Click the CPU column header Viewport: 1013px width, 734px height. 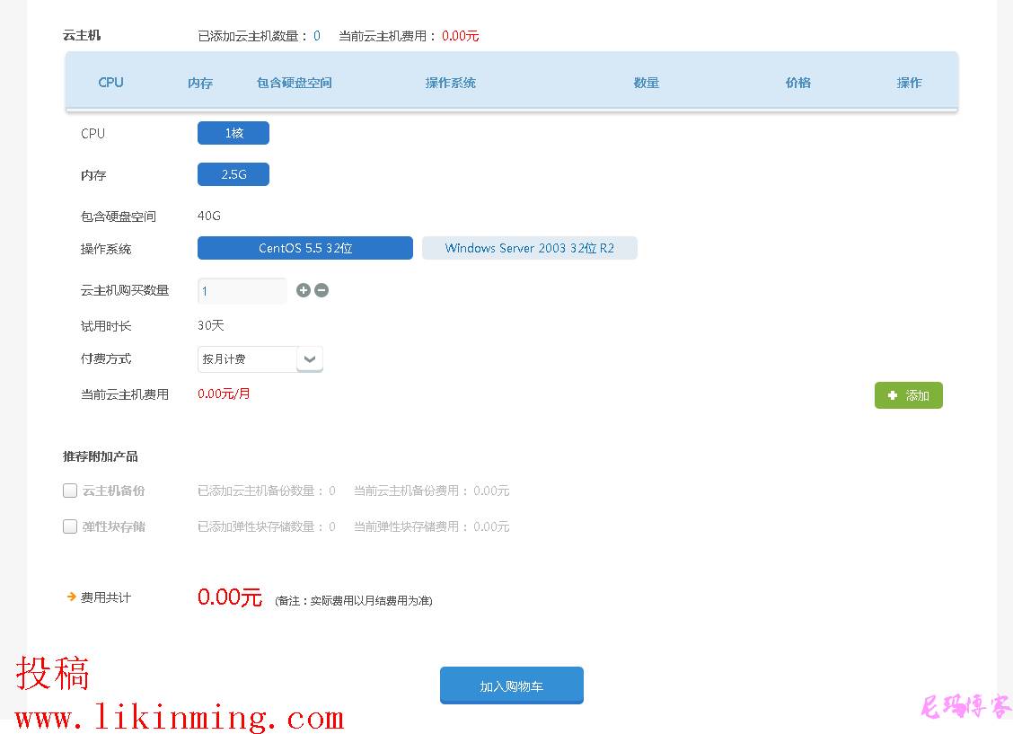110,83
